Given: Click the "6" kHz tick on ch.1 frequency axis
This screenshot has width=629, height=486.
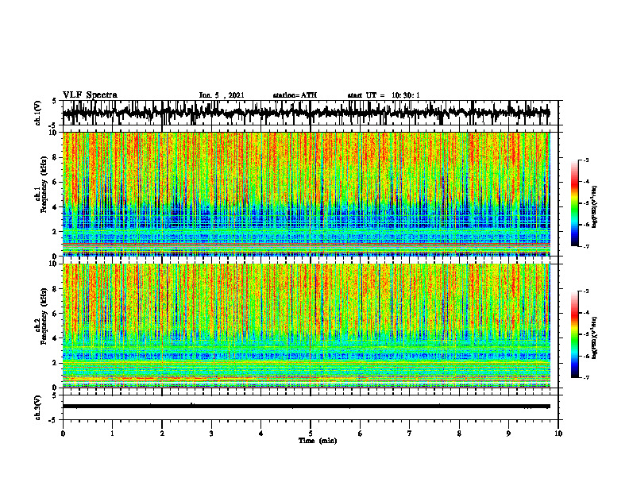Looking at the screenshot, I should (x=56, y=183).
